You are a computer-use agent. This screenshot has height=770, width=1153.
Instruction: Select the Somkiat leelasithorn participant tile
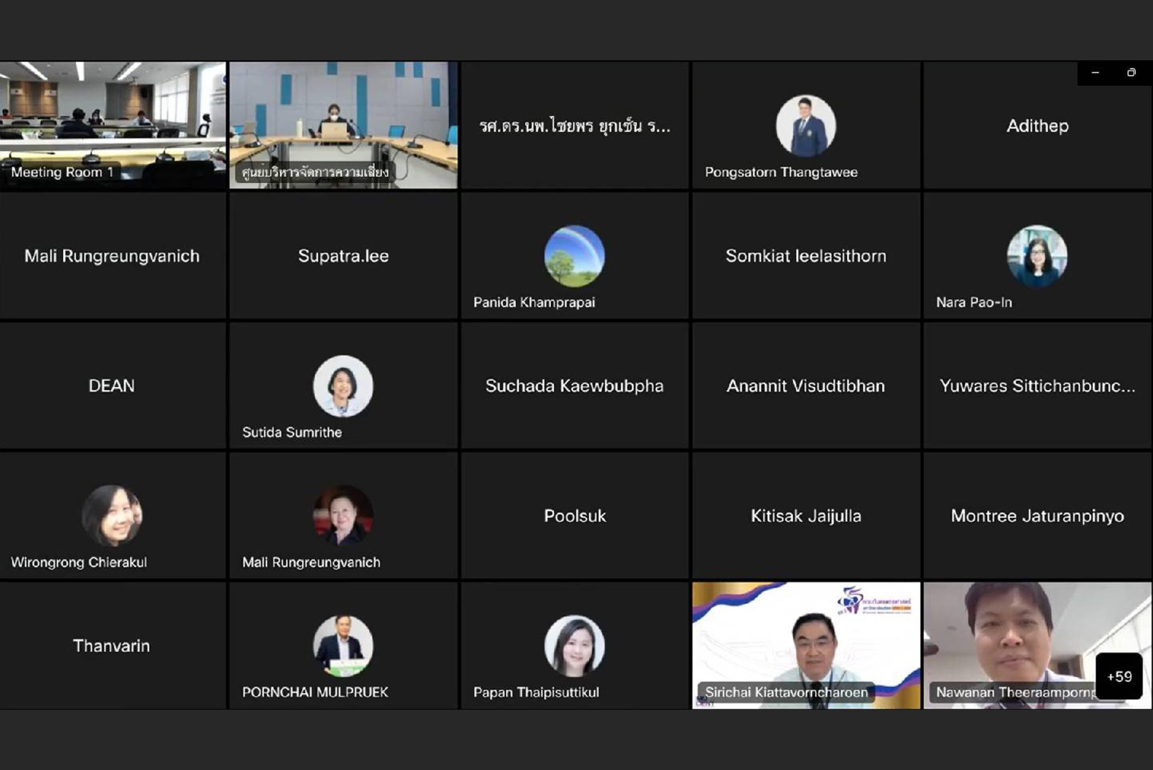tap(806, 256)
